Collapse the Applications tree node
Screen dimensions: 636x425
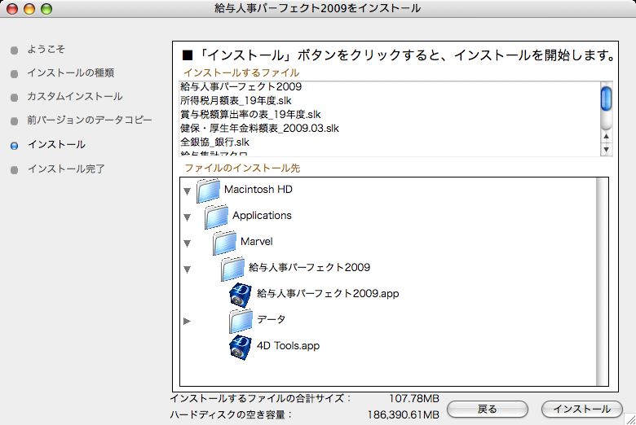pos(187,217)
